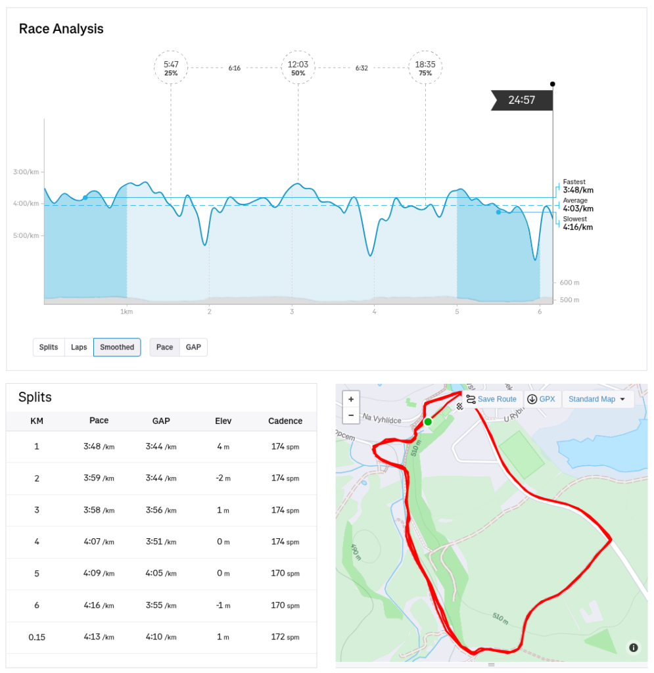Click the kilometer 1 split row
654x673 pixels.
coord(161,447)
